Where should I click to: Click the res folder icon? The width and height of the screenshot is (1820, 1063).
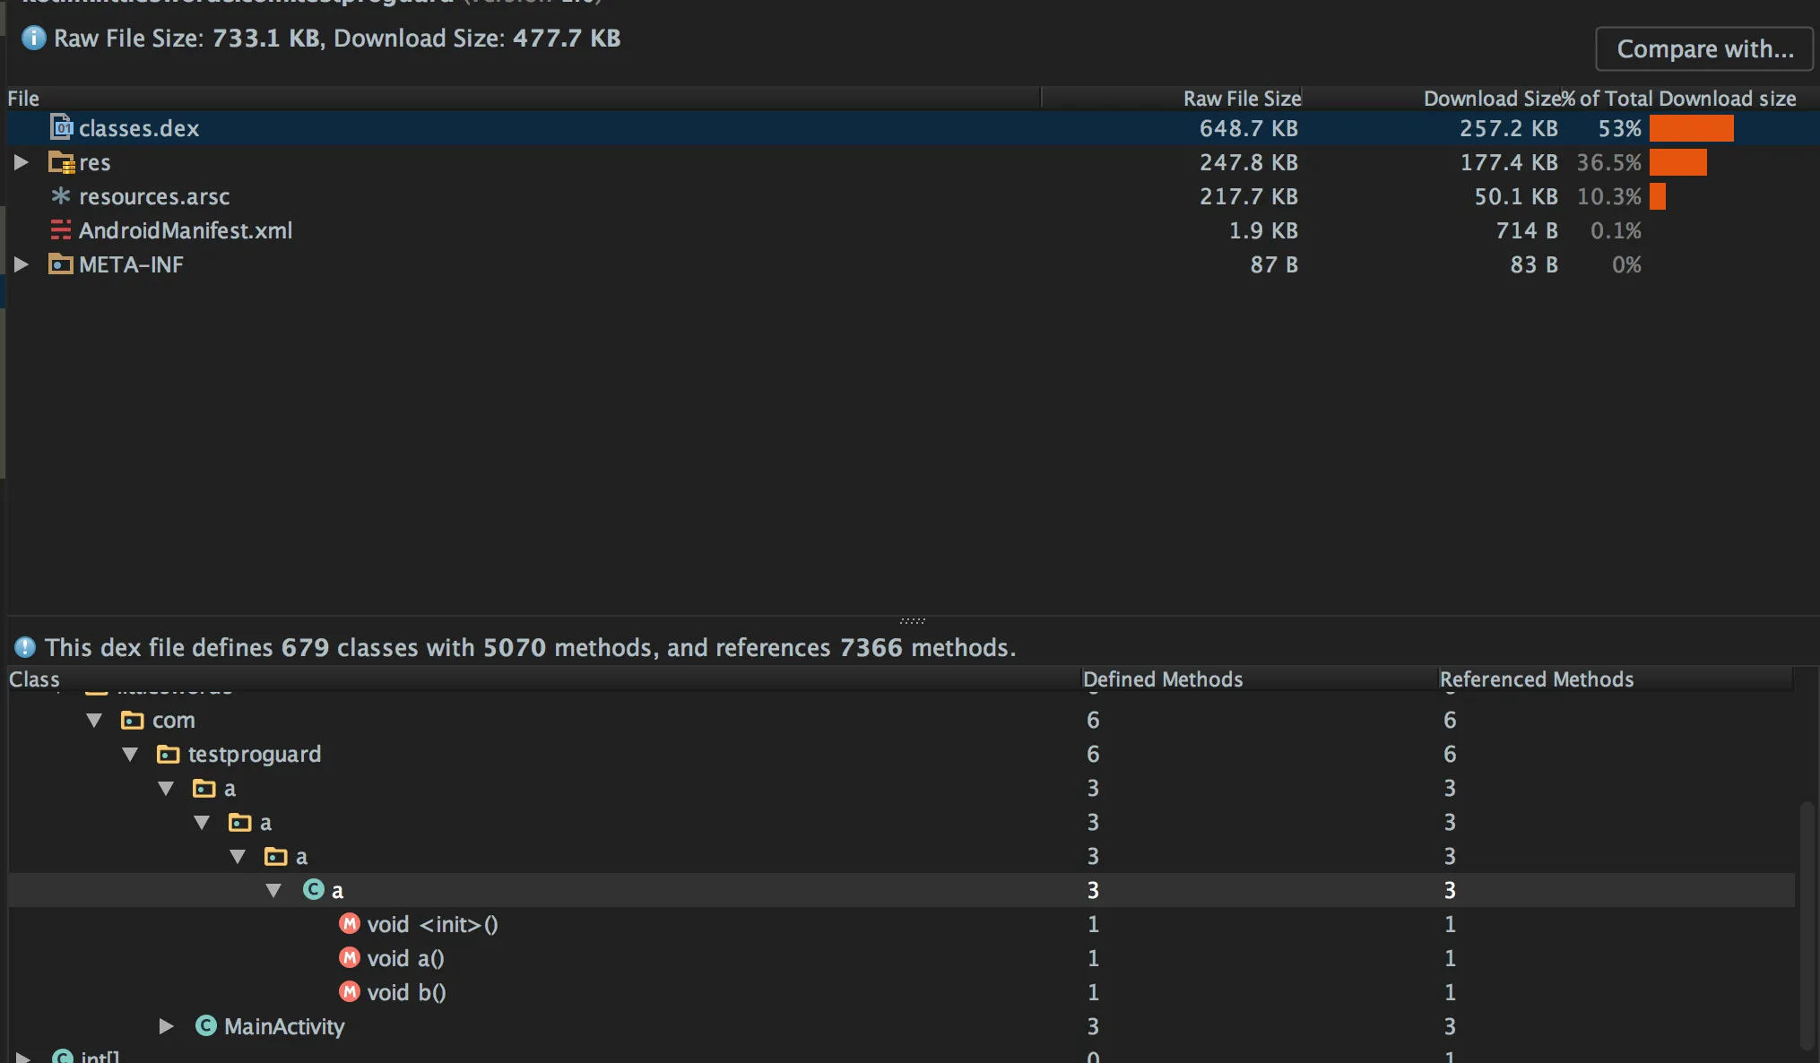tap(61, 162)
